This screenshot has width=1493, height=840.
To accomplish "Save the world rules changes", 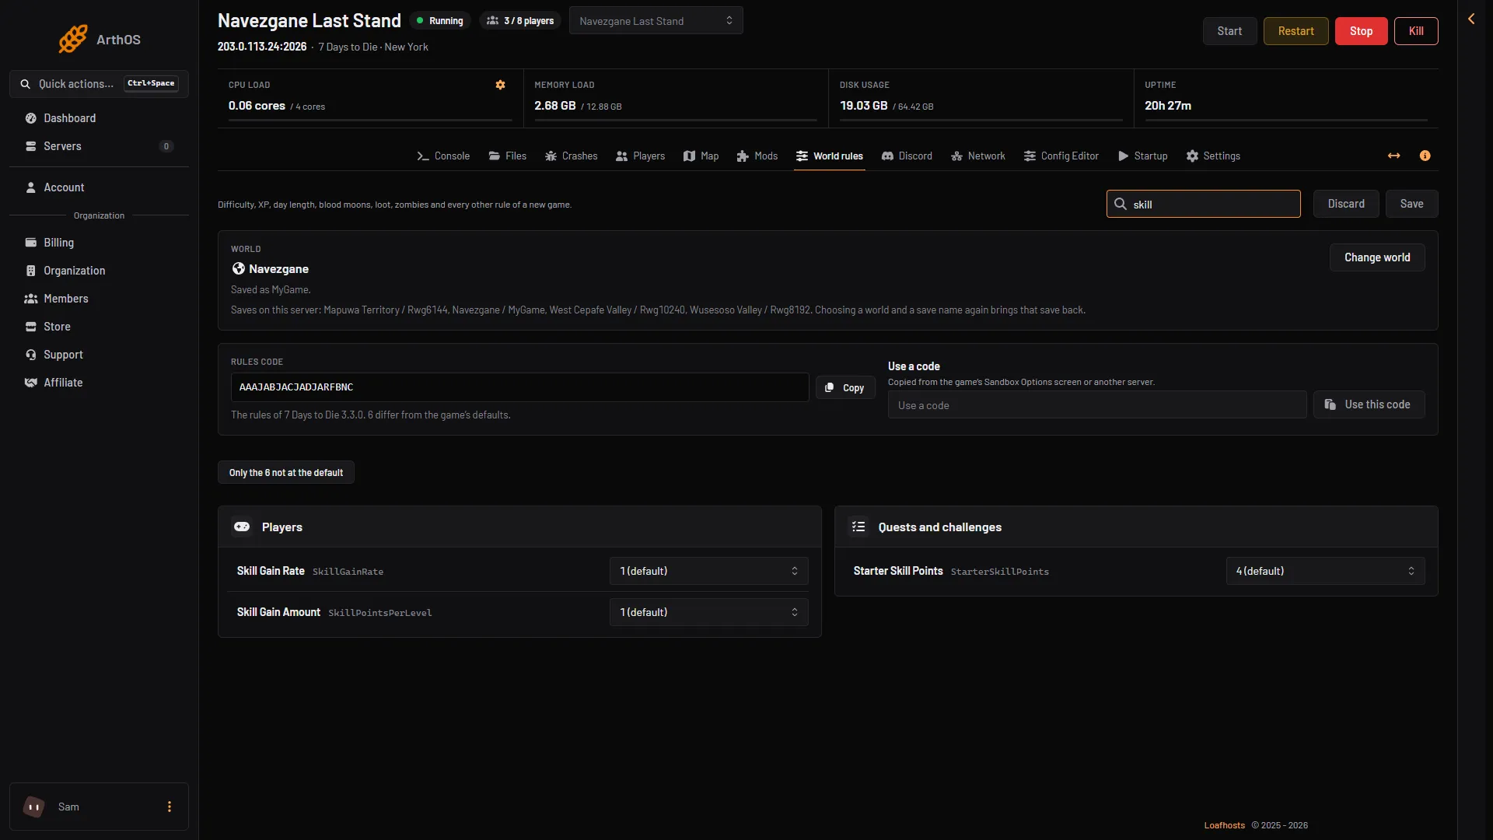I will tap(1411, 204).
